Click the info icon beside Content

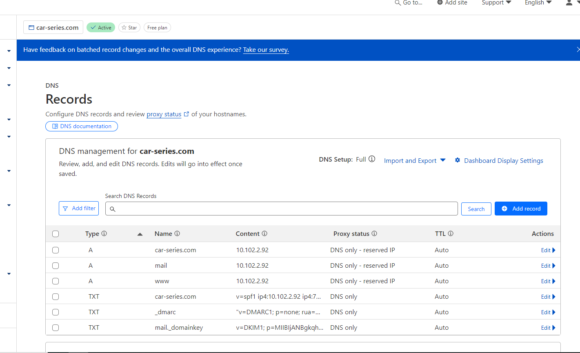264,234
